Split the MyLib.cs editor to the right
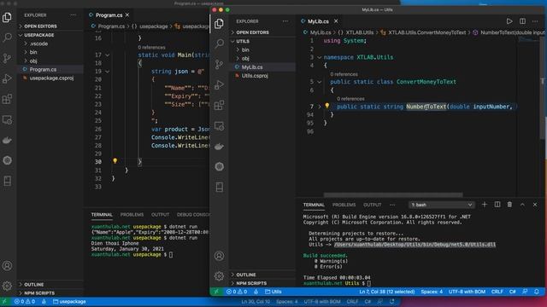Image resolution: width=547 pixels, height=307 pixels. (x=522, y=21)
